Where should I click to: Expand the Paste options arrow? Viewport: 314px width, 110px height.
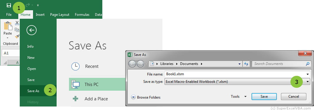tap(8, 38)
